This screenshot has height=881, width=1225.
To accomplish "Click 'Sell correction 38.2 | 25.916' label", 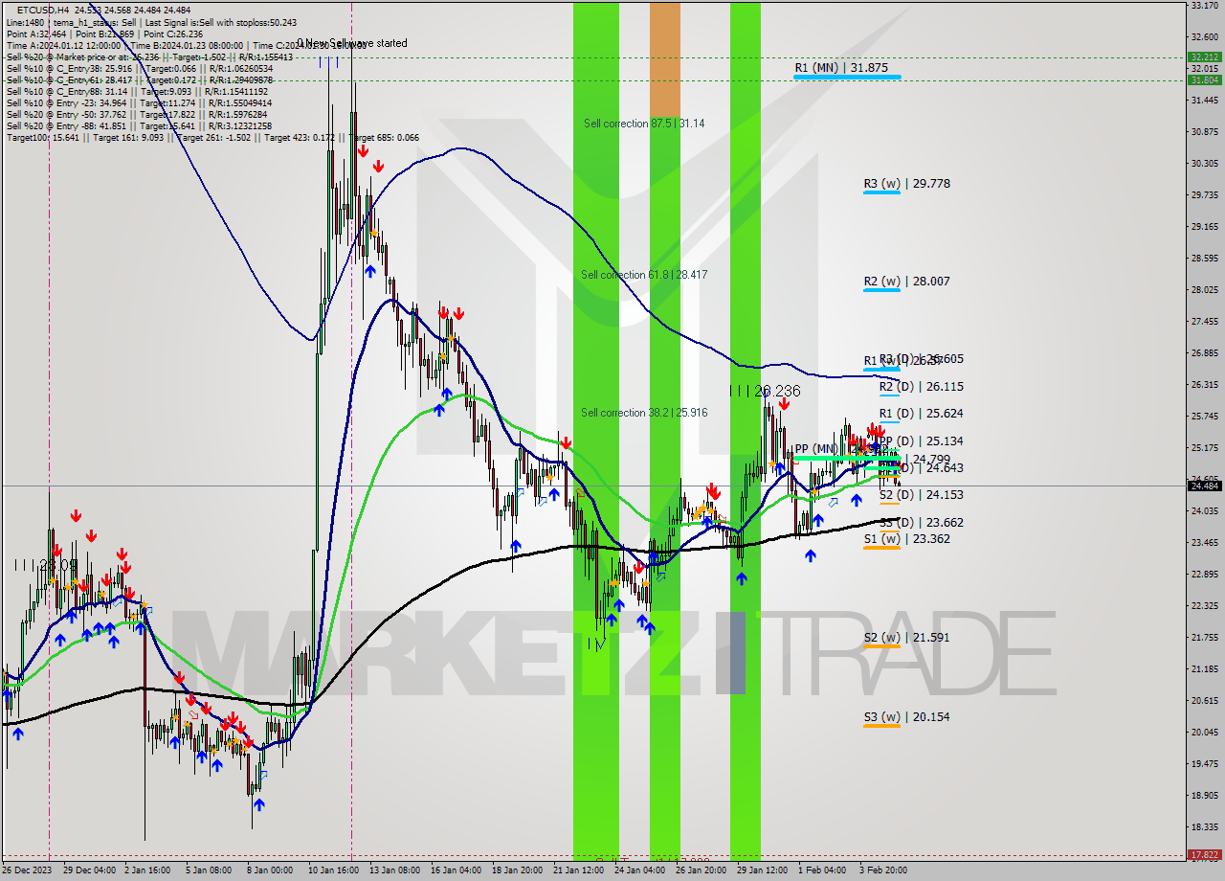I will pos(644,413).
